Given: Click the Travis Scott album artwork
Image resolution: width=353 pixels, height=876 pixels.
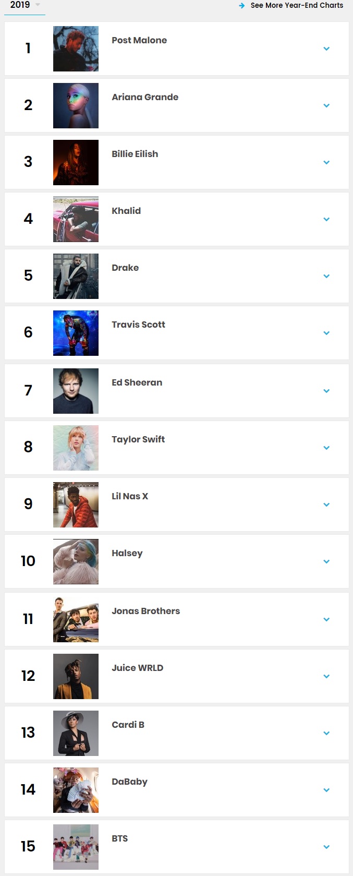Looking at the screenshot, I should (x=76, y=333).
